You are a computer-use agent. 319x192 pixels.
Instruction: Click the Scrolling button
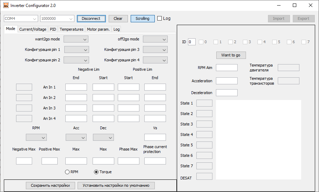pos(143,18)
